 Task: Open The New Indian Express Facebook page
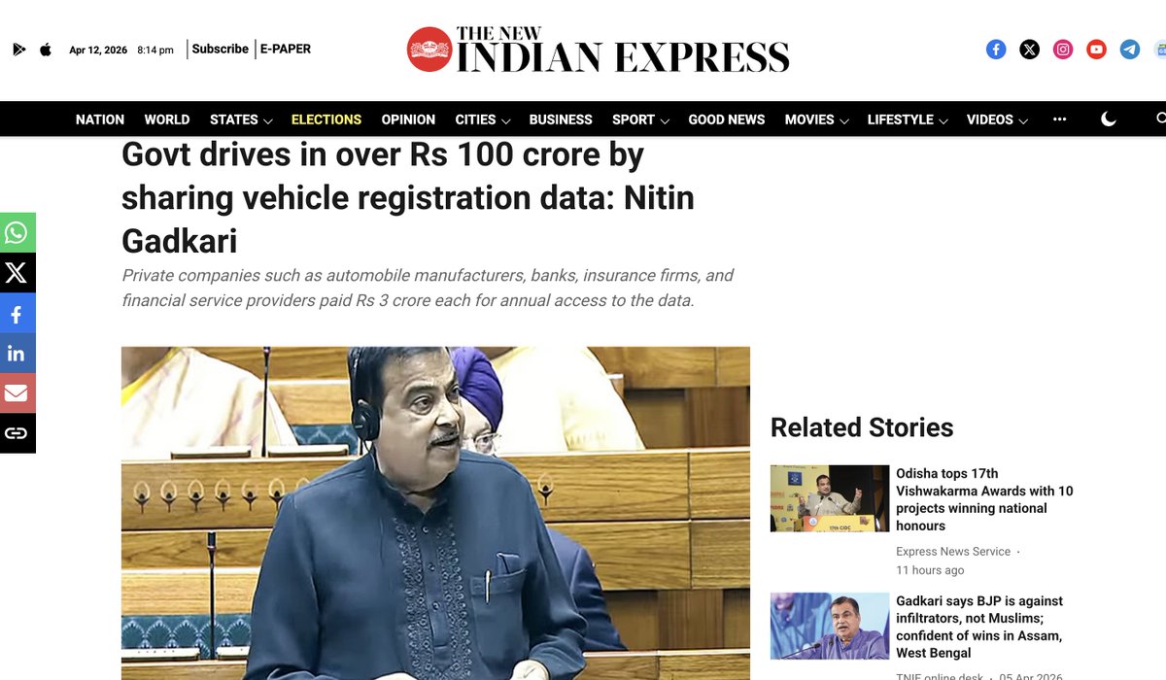(x=996, y=50)
